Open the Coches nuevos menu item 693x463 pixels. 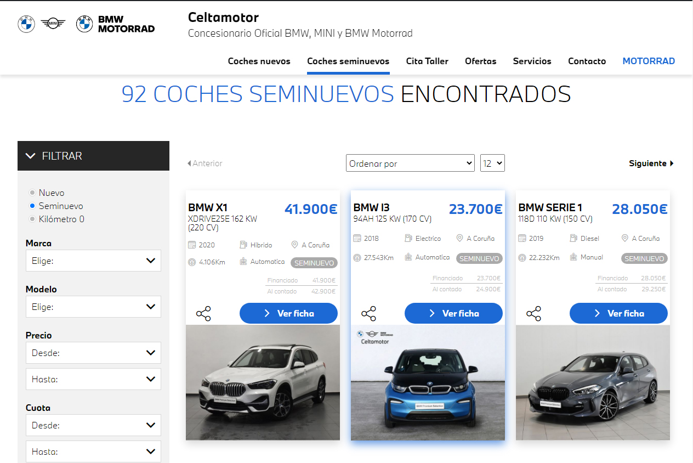coord(259,61)
